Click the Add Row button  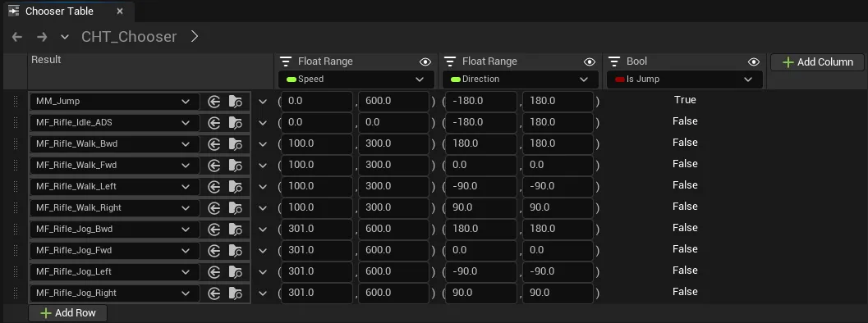pos(68,313)
